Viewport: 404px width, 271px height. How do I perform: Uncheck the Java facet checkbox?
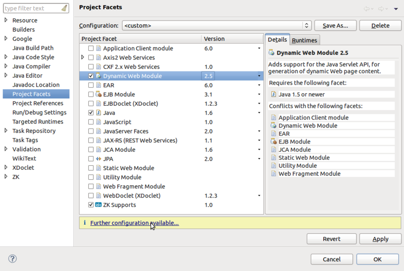91,113
